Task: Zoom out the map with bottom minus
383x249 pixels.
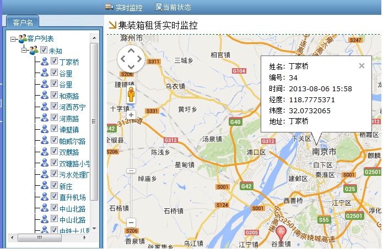Action: [x=131, y=223]
